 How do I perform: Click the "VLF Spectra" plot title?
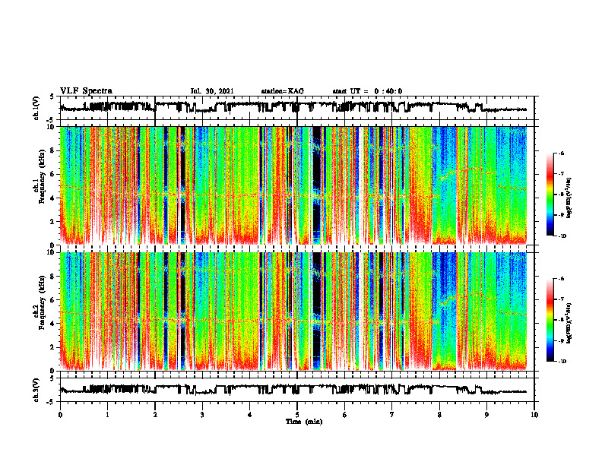coord(86,91)
